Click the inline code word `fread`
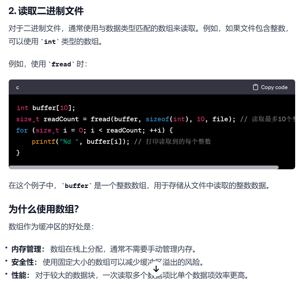The image size is (307, 284). 61,64
